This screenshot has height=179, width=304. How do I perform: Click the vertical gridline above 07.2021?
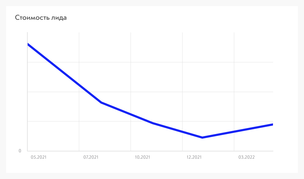click(x=79, y=58)
